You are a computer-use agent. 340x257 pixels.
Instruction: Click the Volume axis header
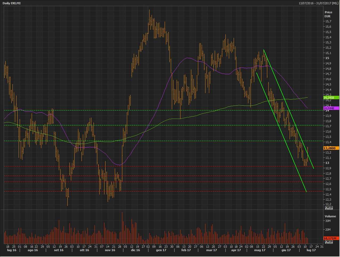coord(330,216)
